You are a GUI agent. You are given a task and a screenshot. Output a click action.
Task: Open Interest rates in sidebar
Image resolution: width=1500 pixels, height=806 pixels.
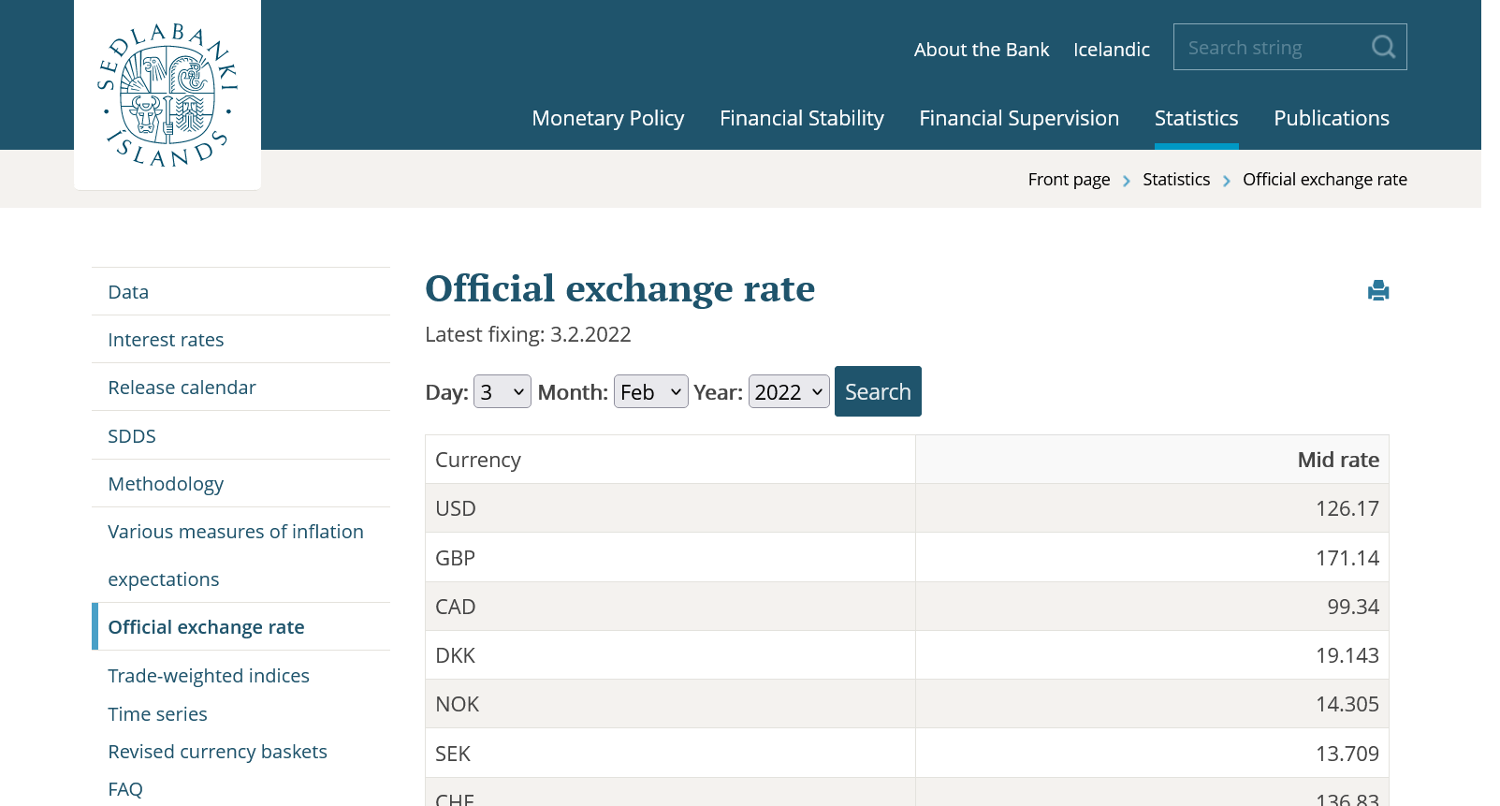pyautogui.click(x=166, y=340)
